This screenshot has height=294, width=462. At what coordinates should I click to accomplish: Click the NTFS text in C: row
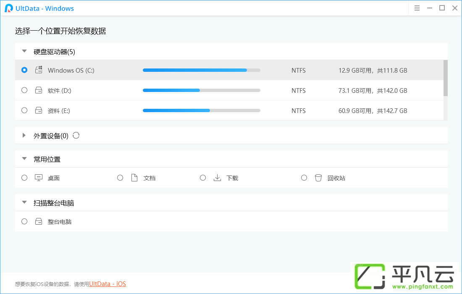299,71
